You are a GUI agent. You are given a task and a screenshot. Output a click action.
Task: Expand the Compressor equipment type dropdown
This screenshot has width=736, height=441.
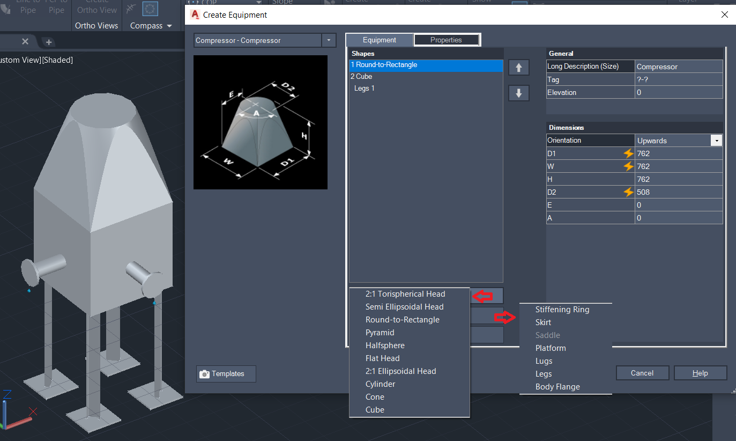click(329, 40)
